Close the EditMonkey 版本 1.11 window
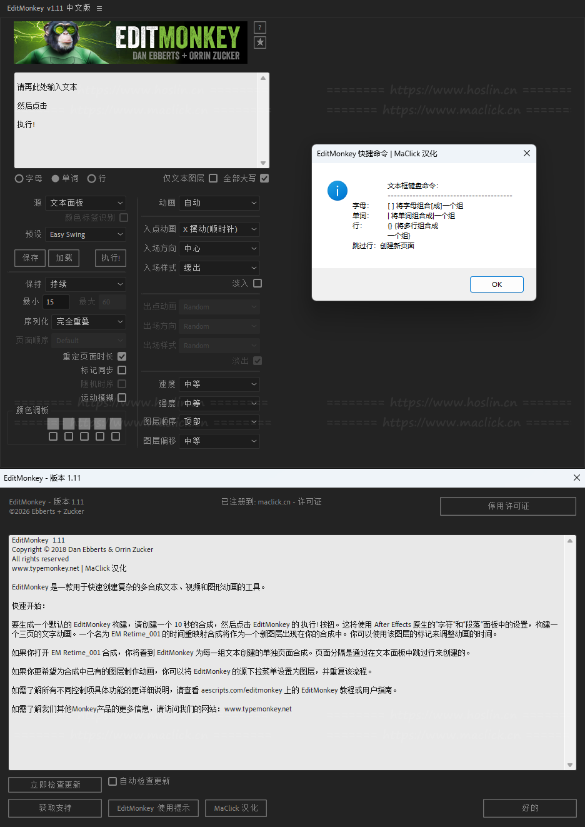585x827 pixels. coord(576,478)
